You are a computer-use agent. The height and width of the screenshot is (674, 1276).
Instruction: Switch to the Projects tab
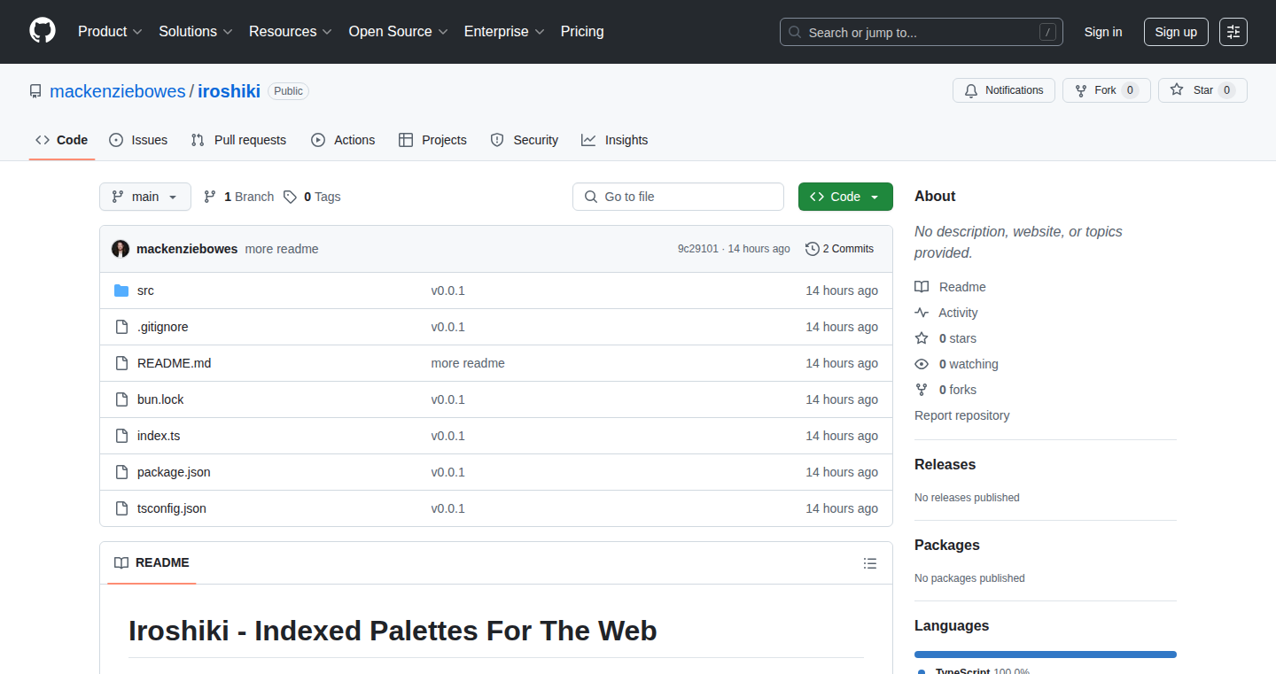point(432,140)
